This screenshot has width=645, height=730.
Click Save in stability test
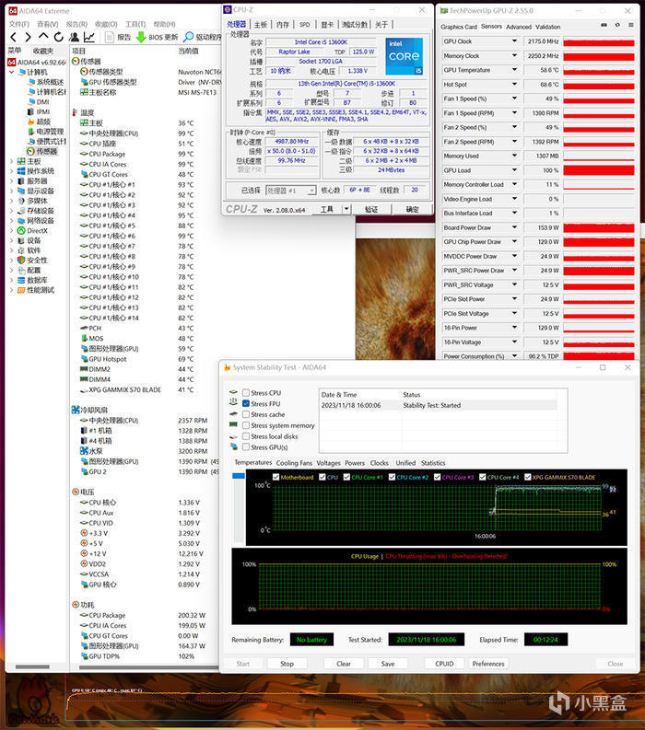[388, 664]
